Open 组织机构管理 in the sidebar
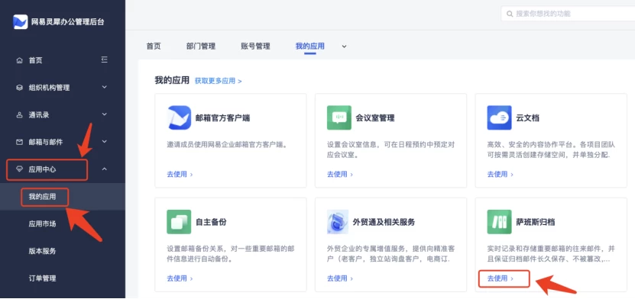This screenshot has width=635, height=299. pyautogui.click(x=49, y=88)
